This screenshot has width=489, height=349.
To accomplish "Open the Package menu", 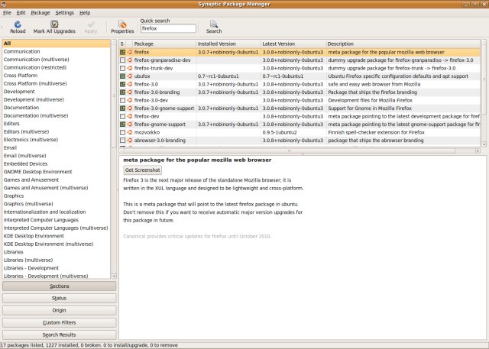I will 40,13.
